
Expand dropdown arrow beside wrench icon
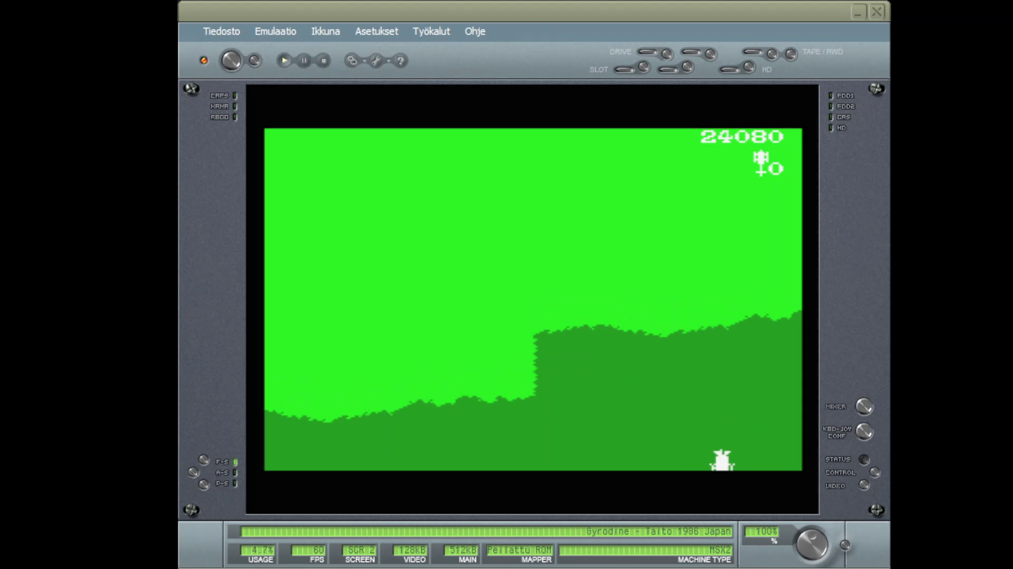pyautogui.click(x=388, y=61)
